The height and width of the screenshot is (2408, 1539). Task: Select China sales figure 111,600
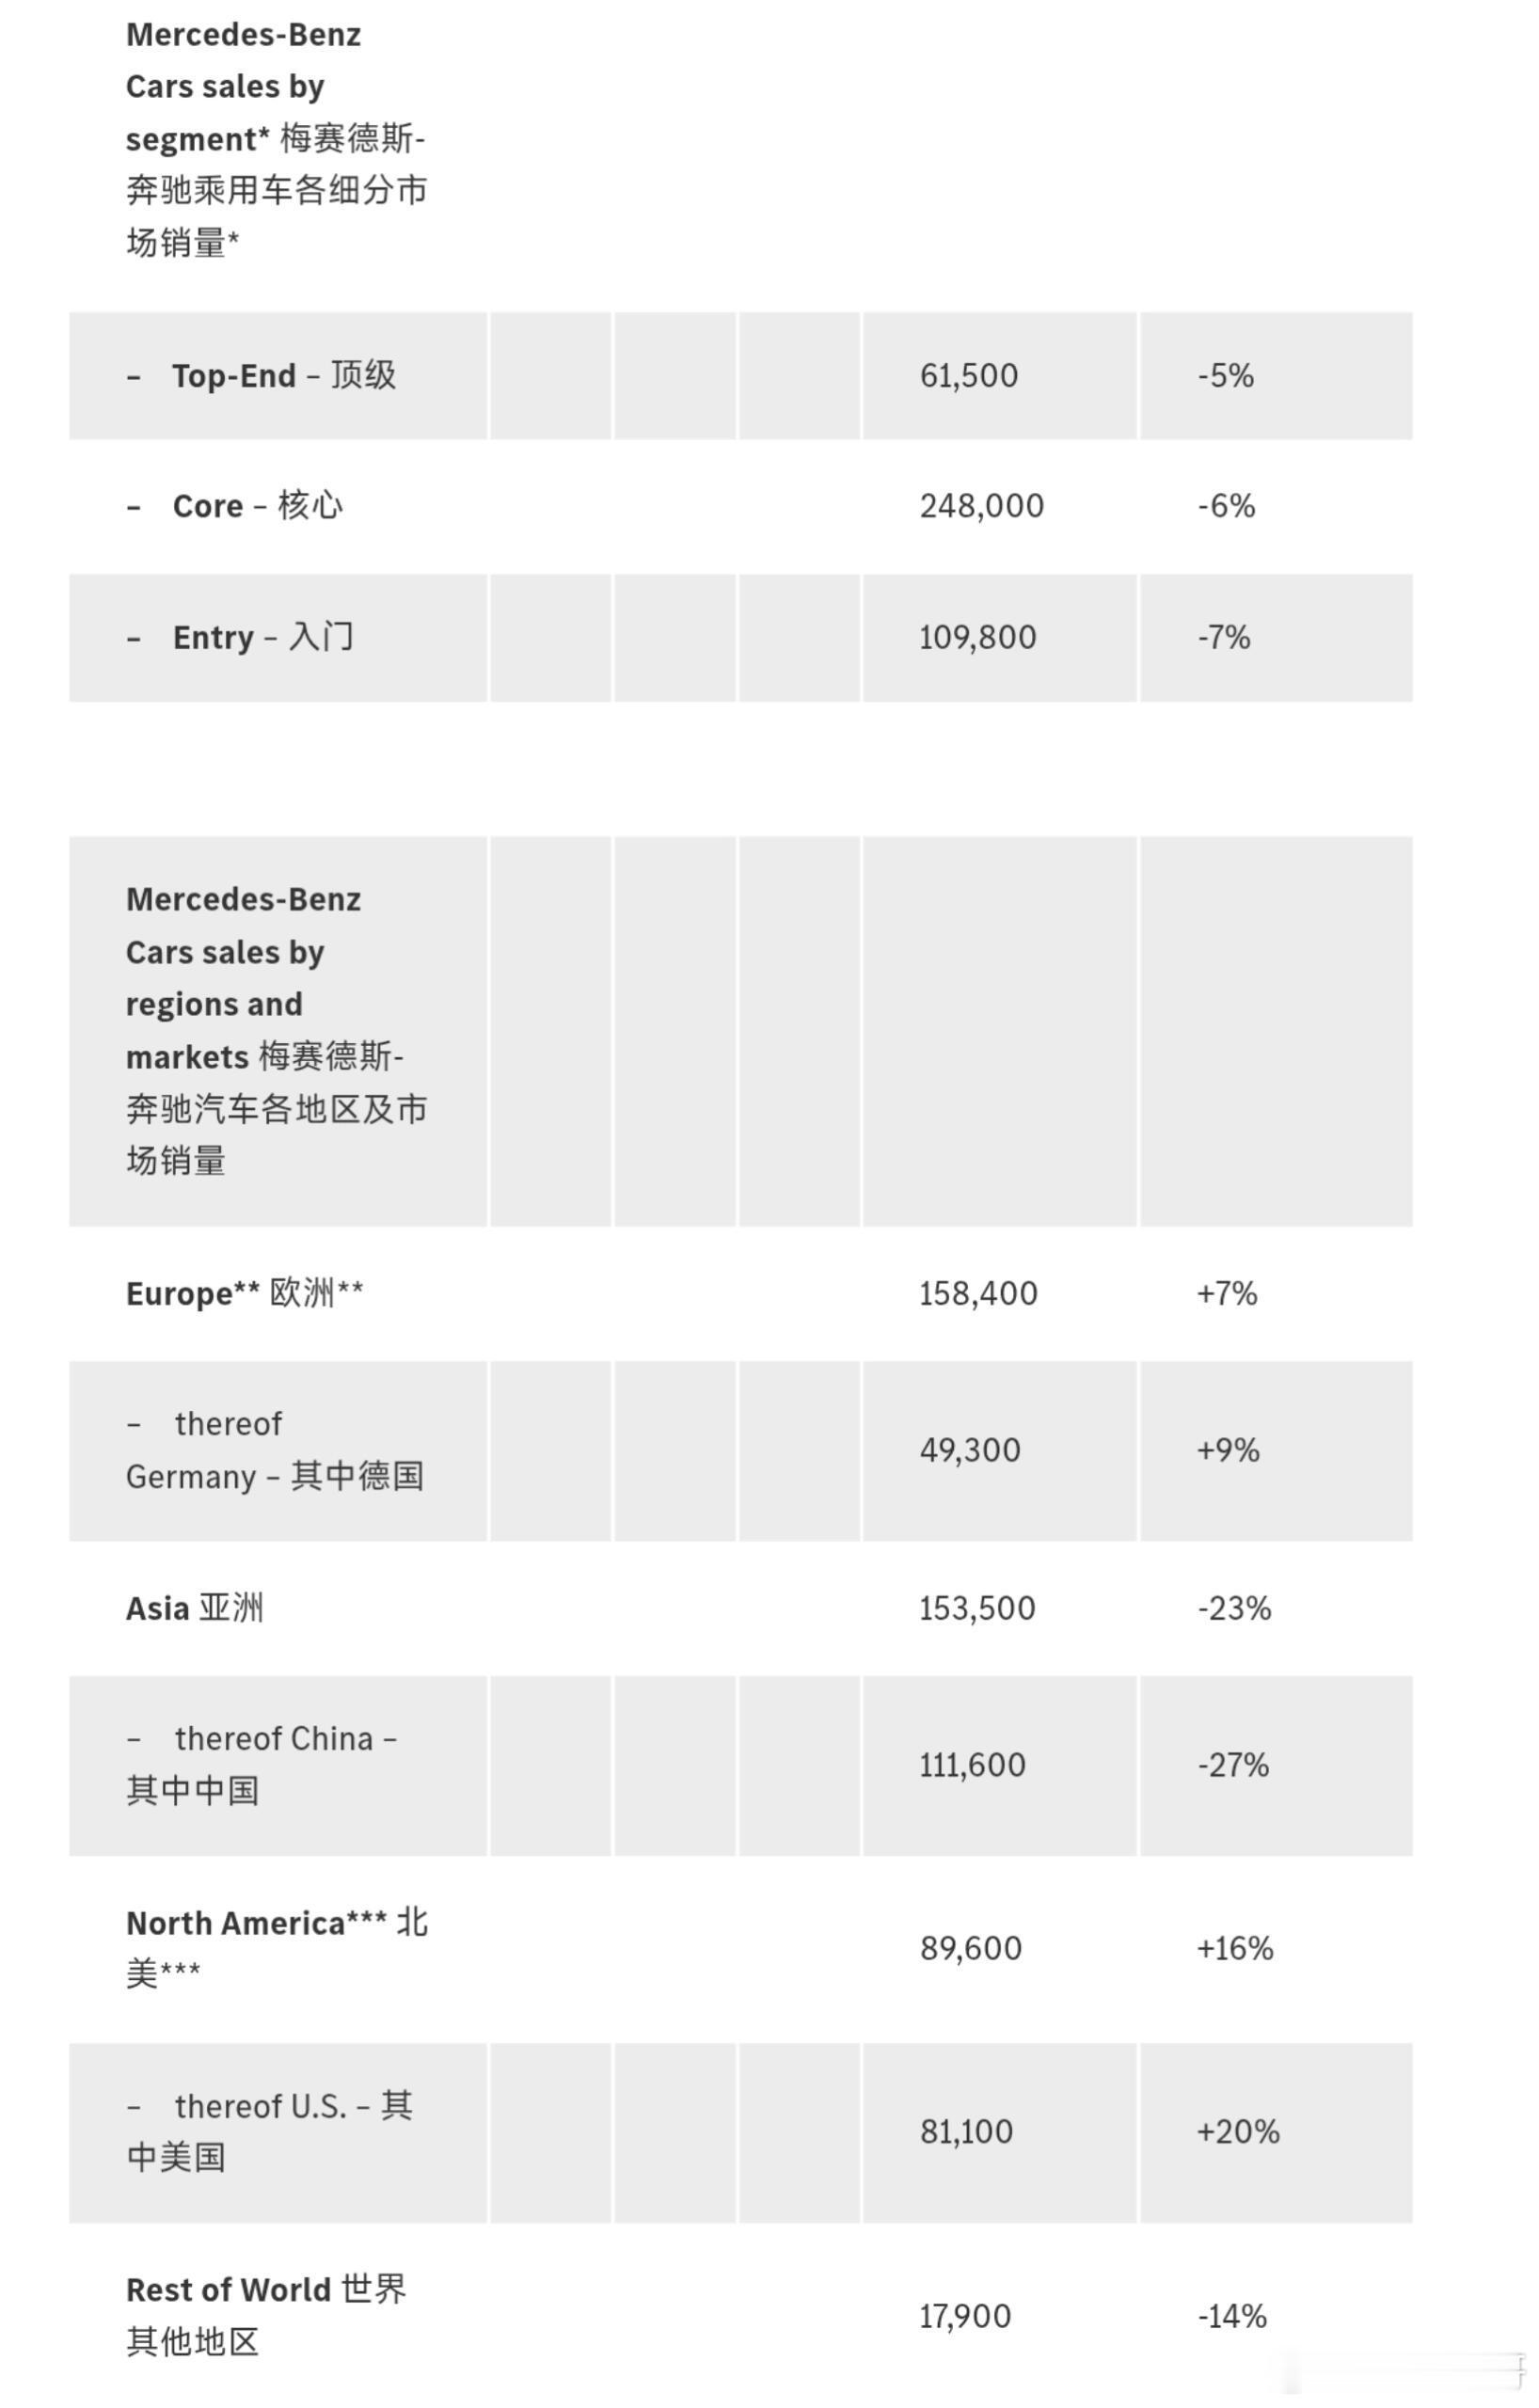coord(972,1765)
